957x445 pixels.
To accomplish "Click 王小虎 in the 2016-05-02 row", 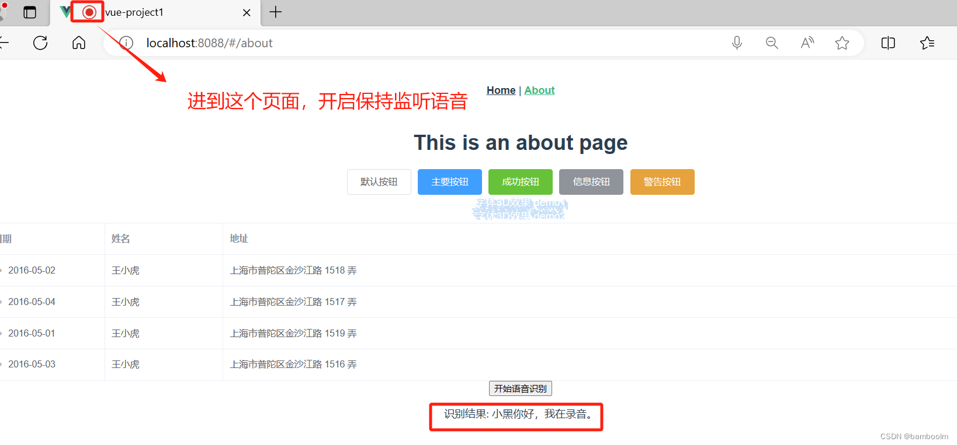I will coord(126,271).
